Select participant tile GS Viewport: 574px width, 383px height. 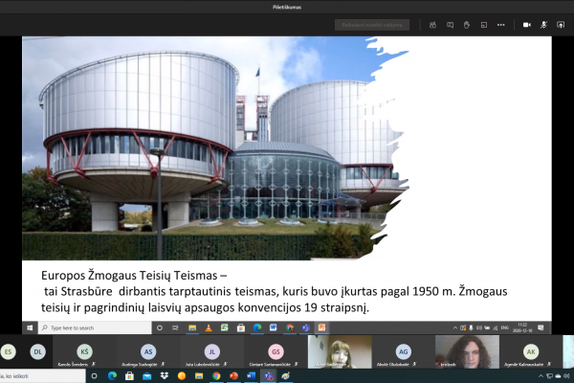(276, 351)
